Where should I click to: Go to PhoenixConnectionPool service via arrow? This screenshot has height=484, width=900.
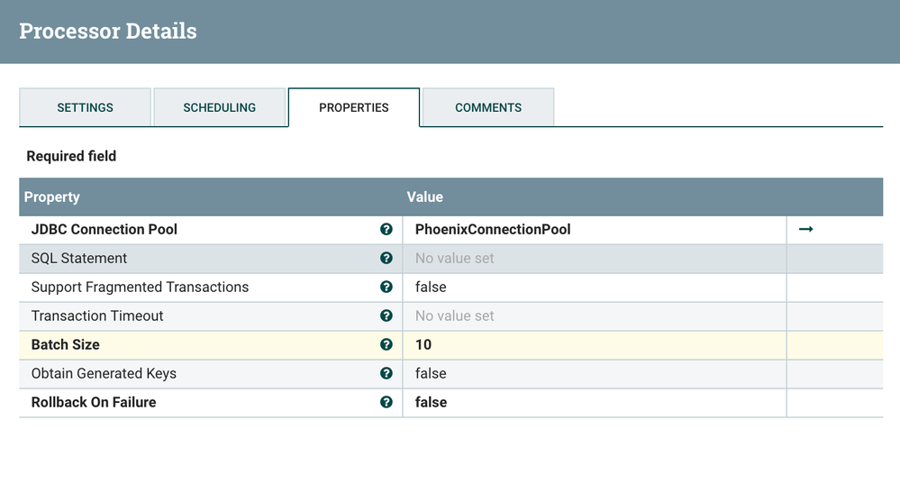click(x=806, y=230)
